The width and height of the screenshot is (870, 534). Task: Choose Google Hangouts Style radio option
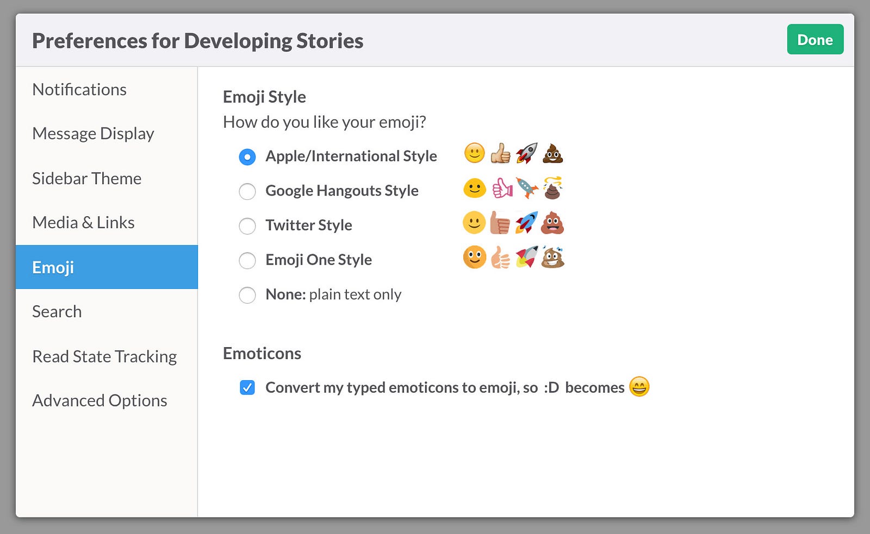[x=247, y=191]
